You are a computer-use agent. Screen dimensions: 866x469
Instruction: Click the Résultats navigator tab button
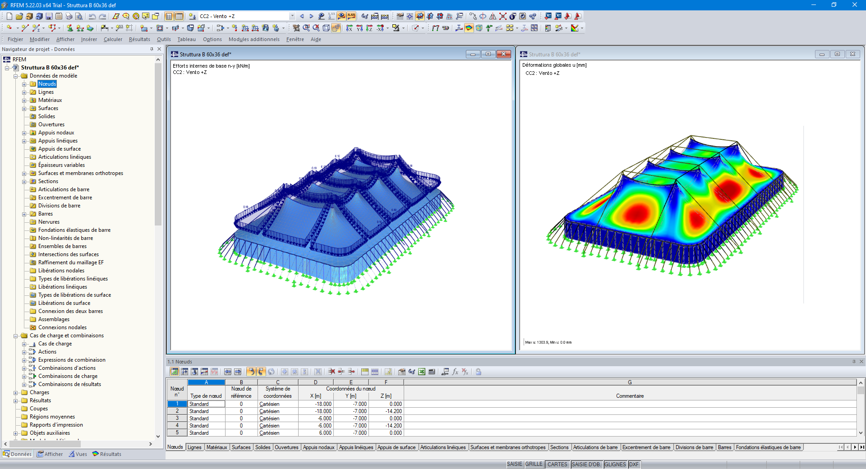[107, 454]
